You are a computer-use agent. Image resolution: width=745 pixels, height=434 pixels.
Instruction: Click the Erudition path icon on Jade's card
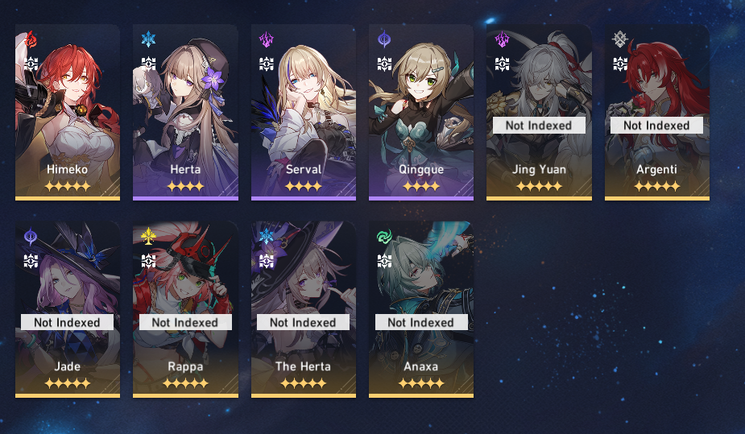(31, 261)
